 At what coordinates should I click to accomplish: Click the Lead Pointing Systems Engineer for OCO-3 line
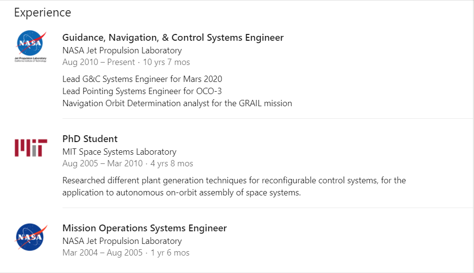click(x=142, y=91)
